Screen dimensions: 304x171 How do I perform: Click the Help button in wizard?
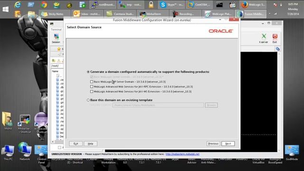click(x=90, y=143)
